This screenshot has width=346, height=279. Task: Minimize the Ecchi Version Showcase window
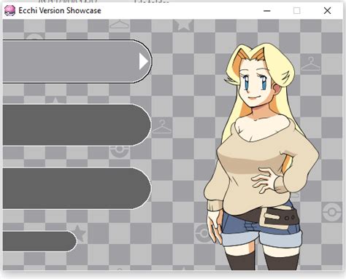(x=267, y=11)
